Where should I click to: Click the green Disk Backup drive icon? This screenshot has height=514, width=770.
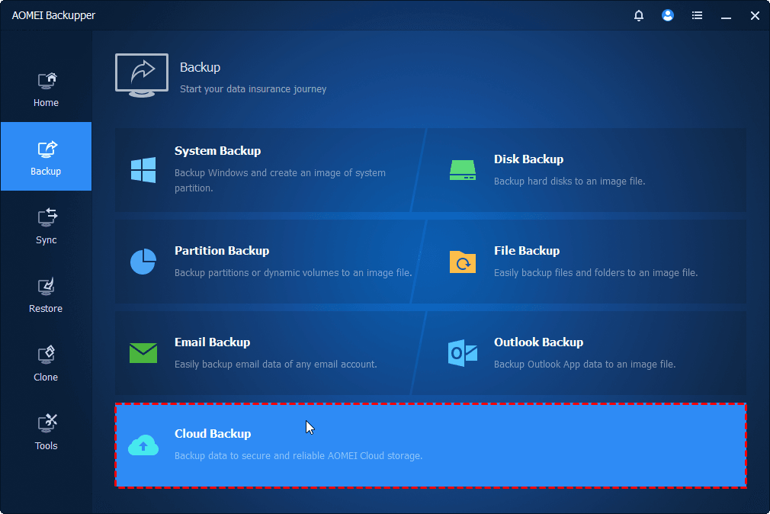462,170
